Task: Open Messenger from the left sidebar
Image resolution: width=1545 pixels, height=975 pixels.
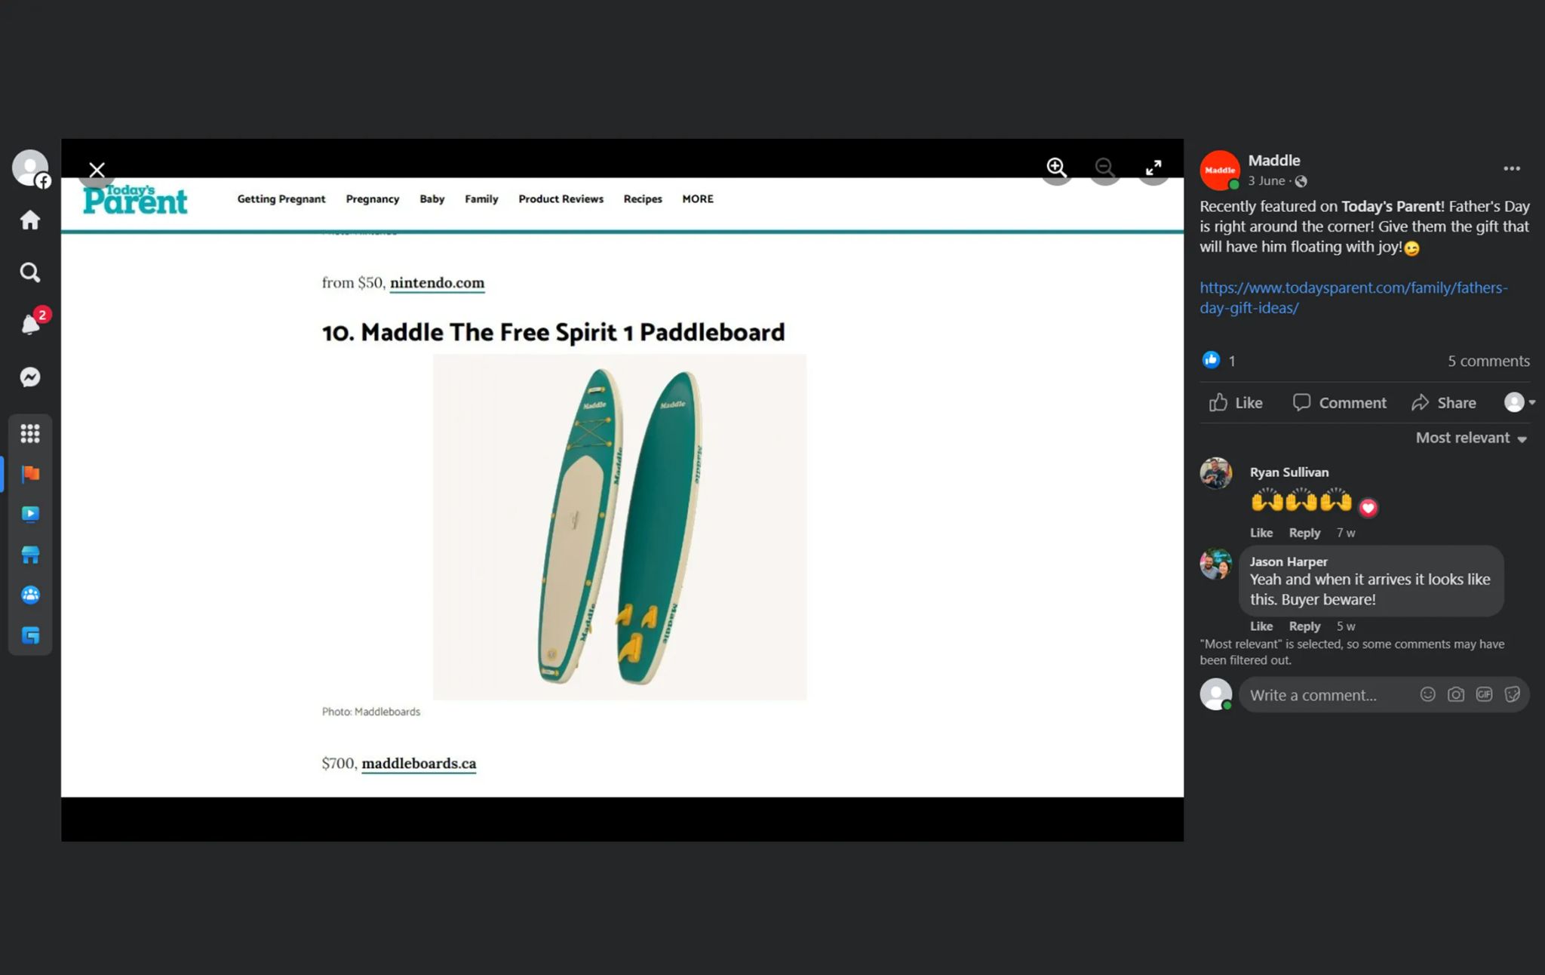Action: (x=30, y=377)
